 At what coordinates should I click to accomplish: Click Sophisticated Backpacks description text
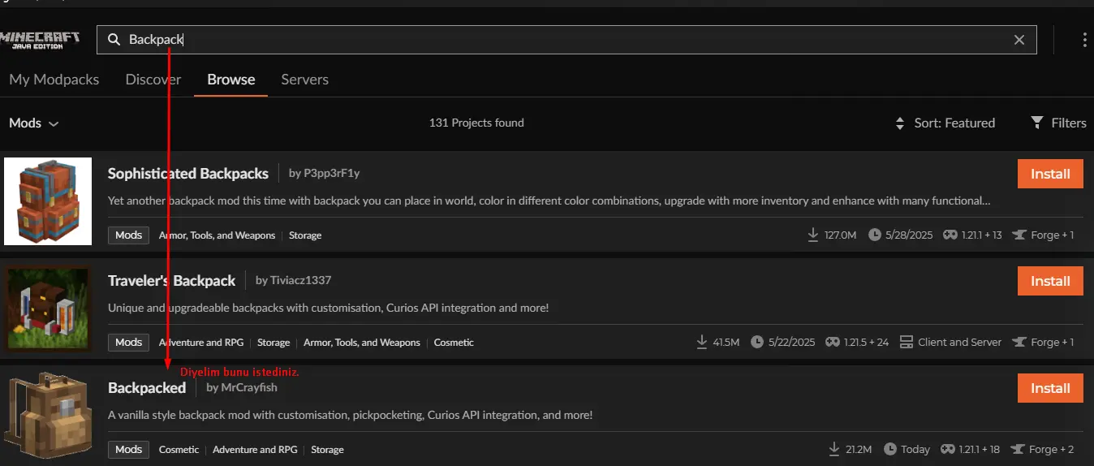[x=549, y=201]
